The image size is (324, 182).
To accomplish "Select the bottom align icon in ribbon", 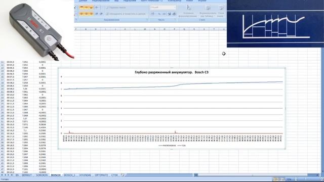I will (91, 8).
